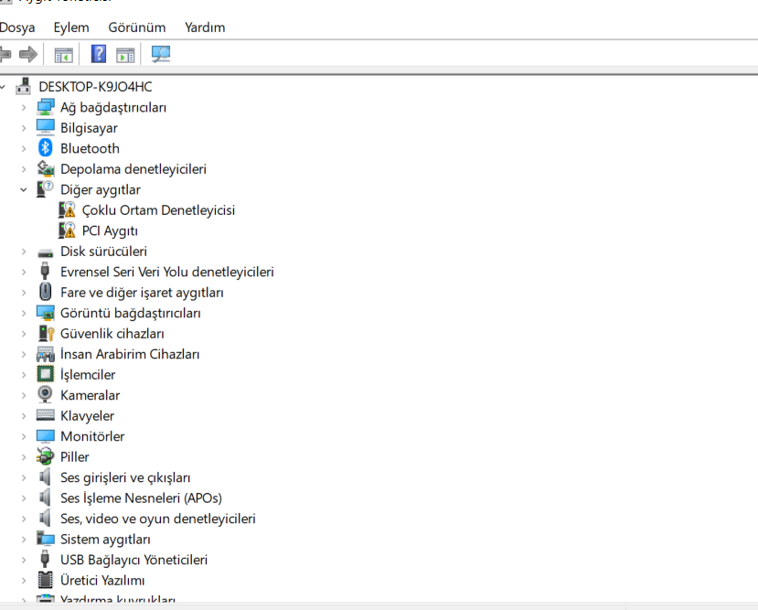Expand the Kameralar category arrow
Image resolution: width=758 pixels, height=610 pixels.
24,395
